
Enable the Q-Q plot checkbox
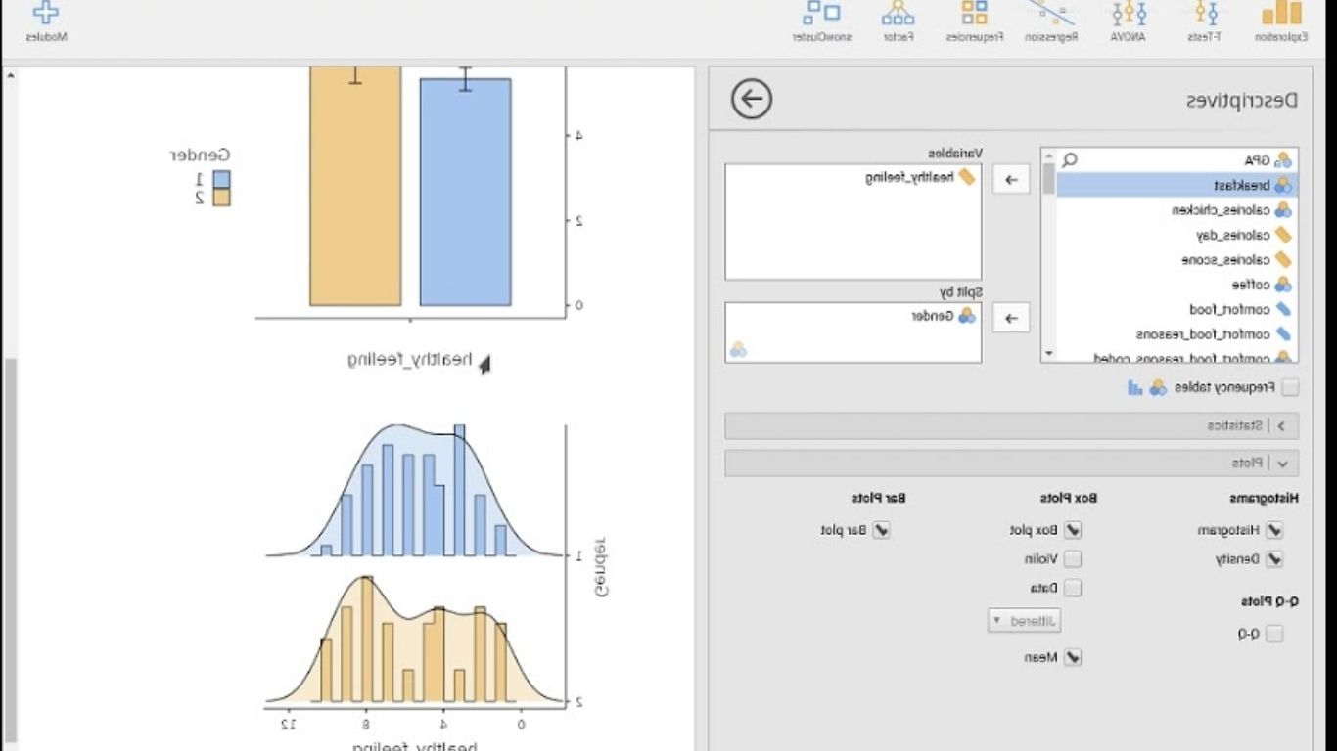click(1274, 634)
